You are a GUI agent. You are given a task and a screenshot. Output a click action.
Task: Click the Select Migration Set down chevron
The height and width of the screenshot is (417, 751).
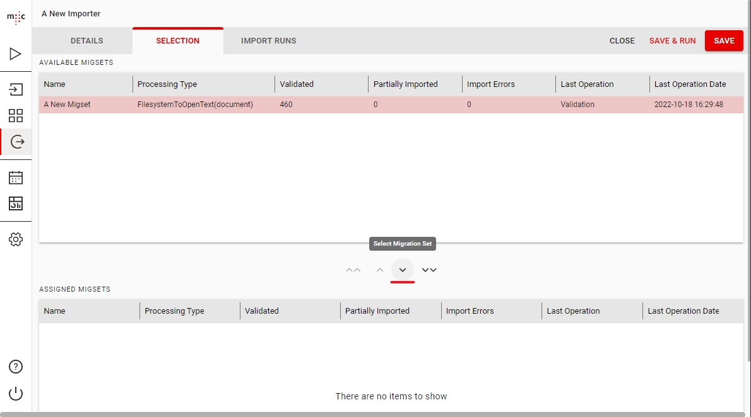pyautogui.click(x=403, y=270)
